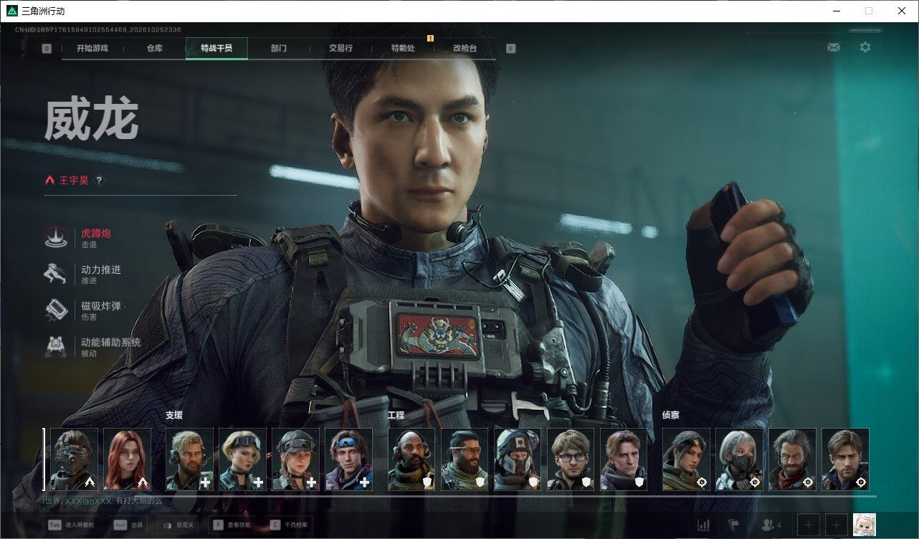Select the goggled assault operator portrait
Screen dimensions: 919x539
[74, 459]
